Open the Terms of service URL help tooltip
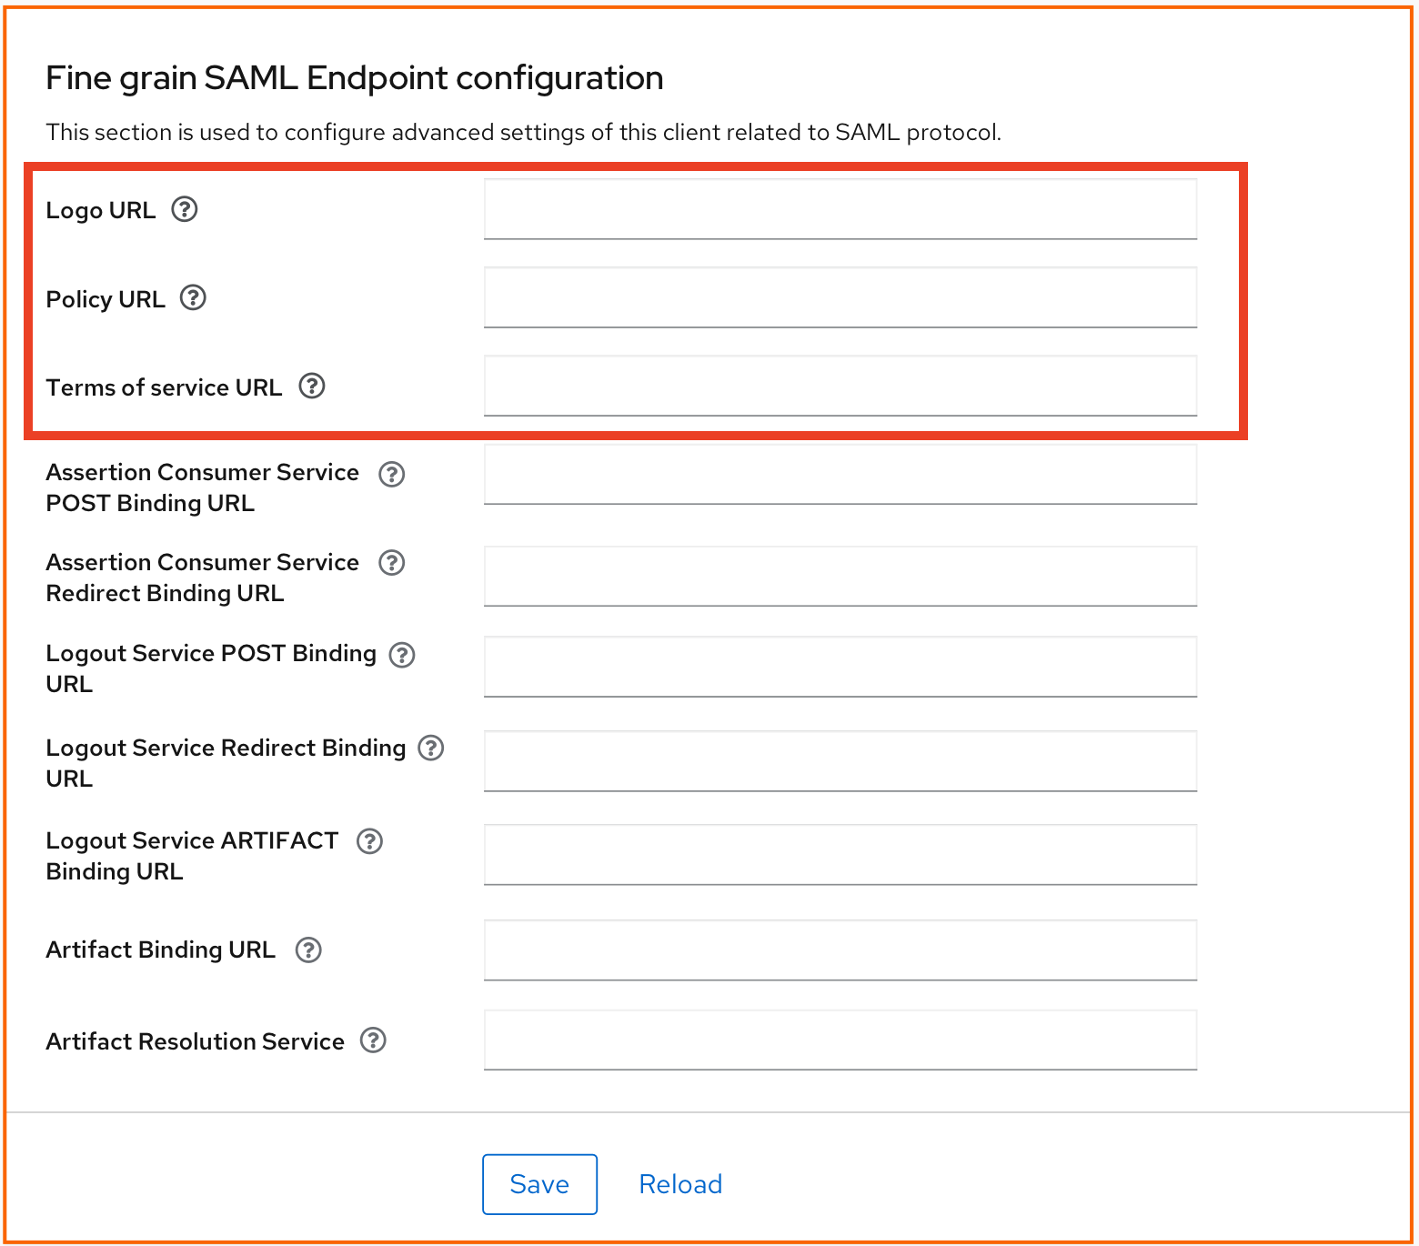1419x1246 pixels. tap(312, 386)
